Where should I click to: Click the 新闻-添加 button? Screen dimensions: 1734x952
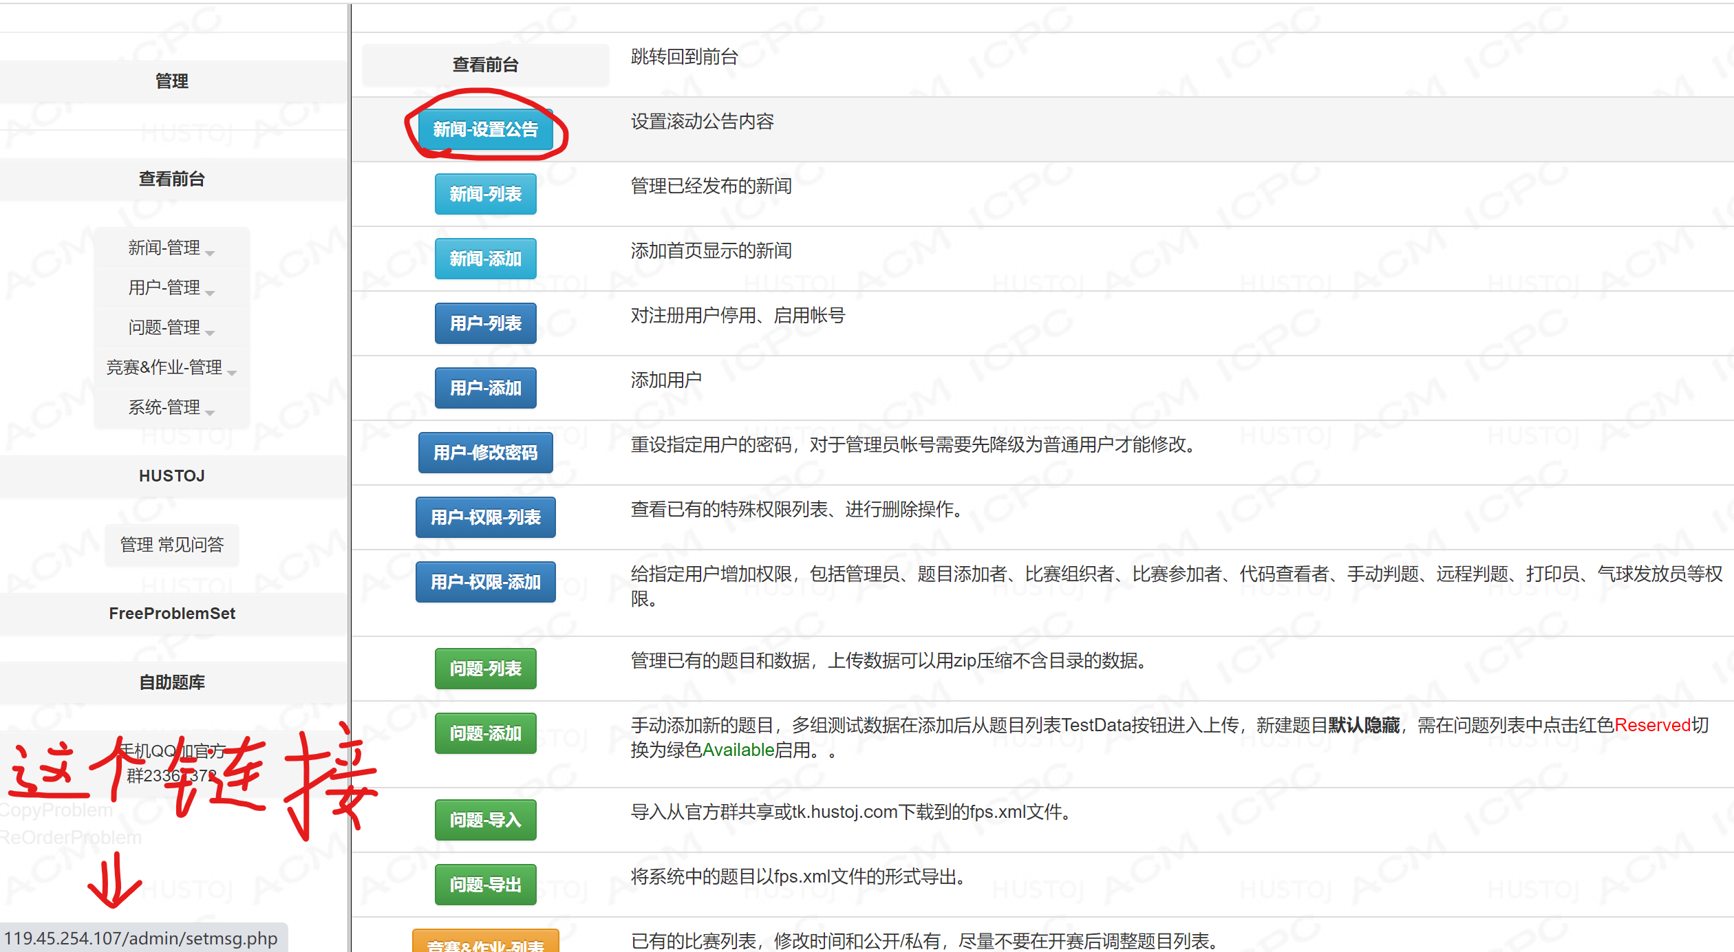click(486, 259)
